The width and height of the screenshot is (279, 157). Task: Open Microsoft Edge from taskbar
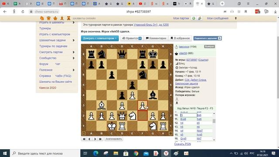96,153
